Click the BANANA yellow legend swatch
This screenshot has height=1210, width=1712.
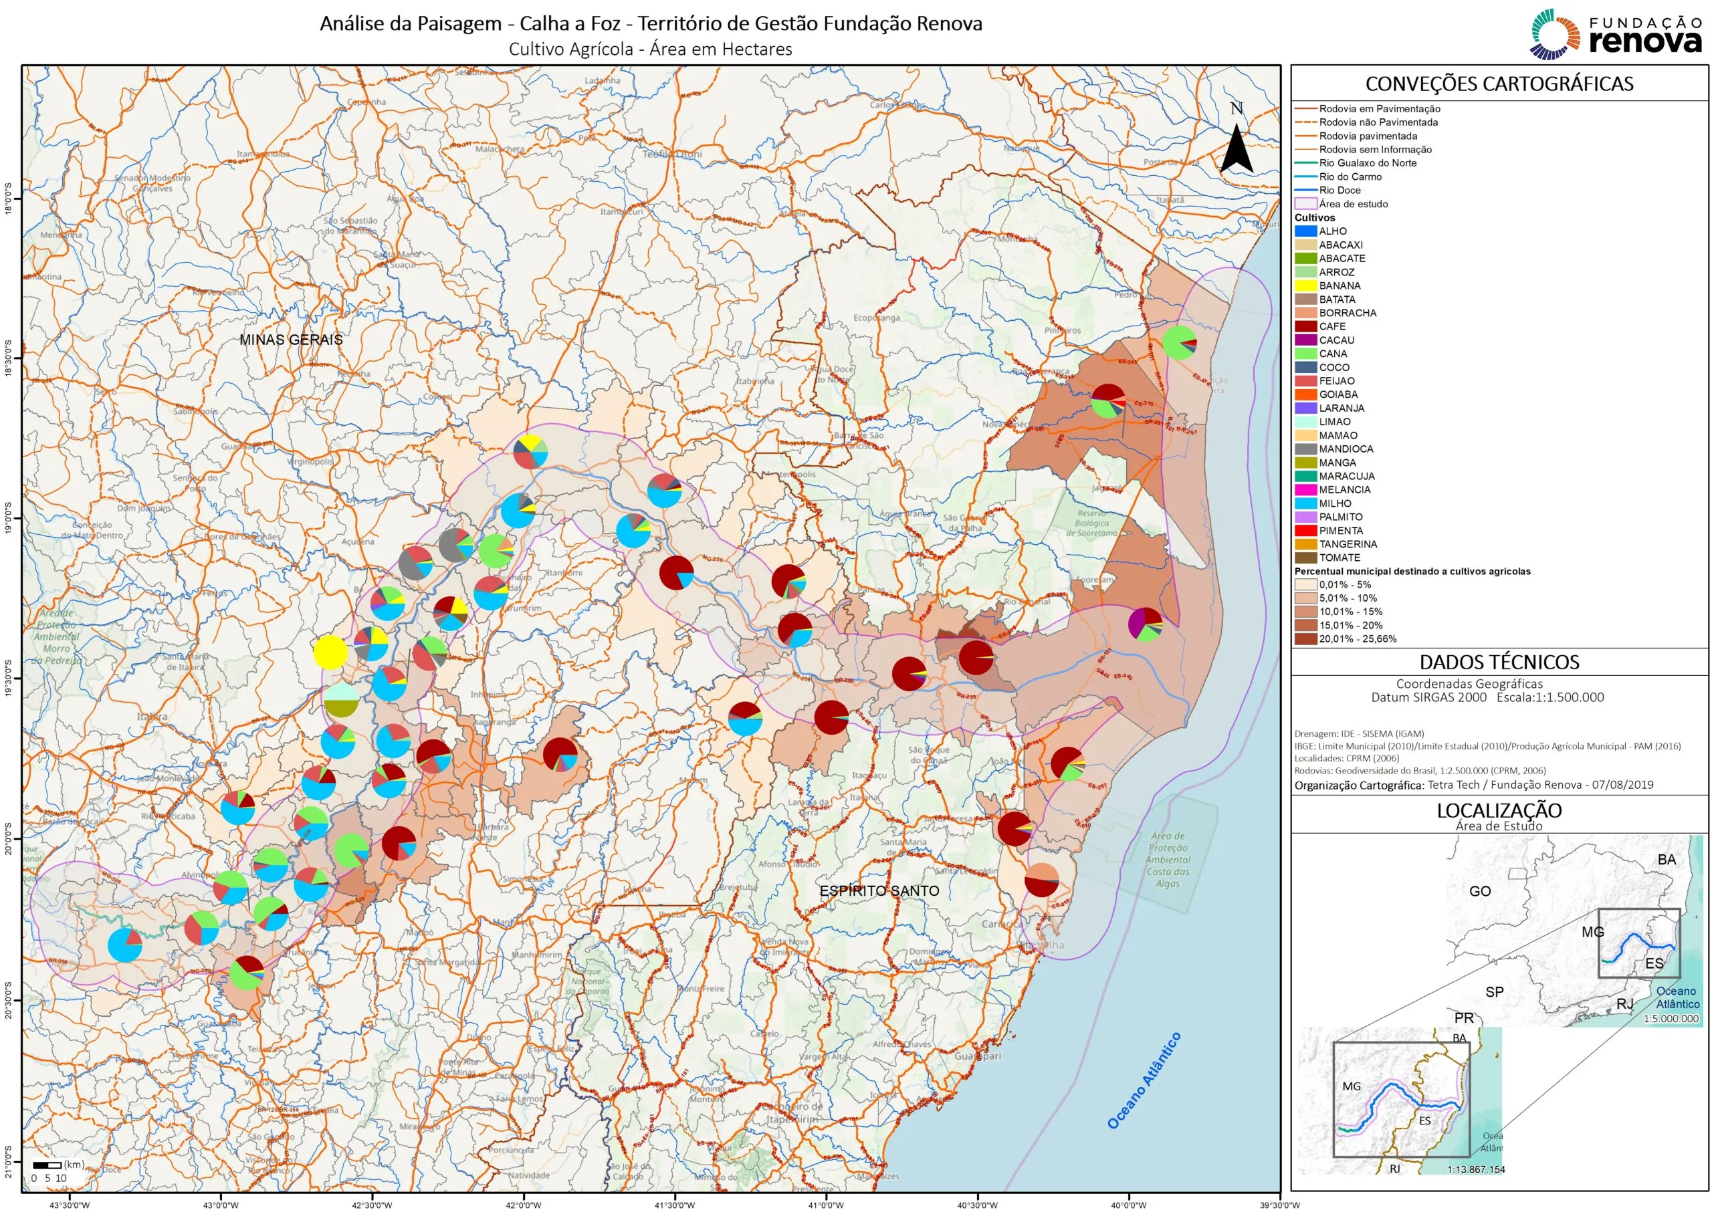pyautogui.click(x=1305, y=285)
